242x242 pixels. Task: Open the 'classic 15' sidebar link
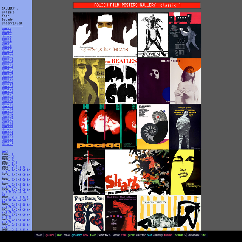coord(8,64)
